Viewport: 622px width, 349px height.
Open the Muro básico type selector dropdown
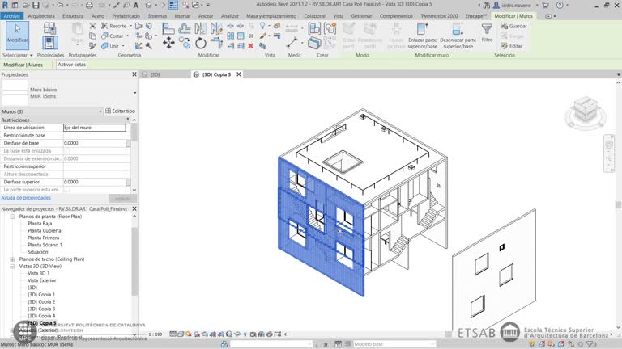click(134, 93)
